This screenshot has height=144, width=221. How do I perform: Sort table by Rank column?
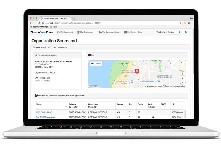[142, 105]
